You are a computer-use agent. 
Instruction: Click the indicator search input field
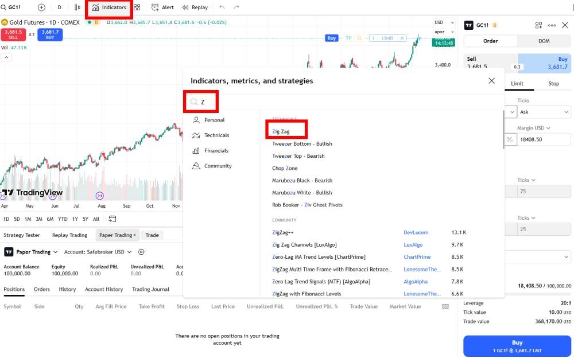coord(344,102)
